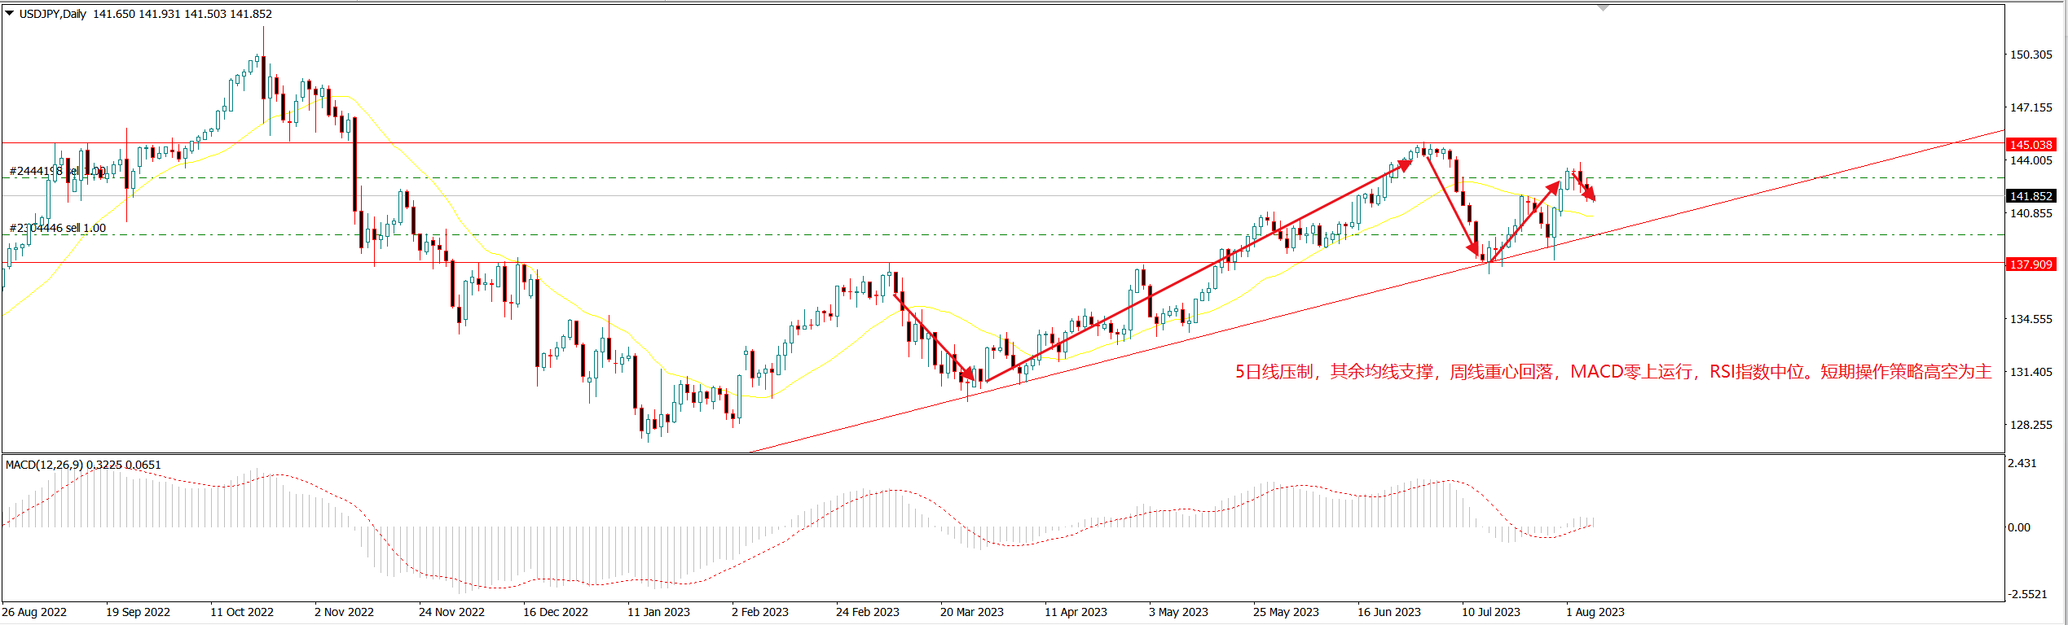Click the USDJPY,Daily chart title text
The image size is (2068, 625).
pos(53,14)
